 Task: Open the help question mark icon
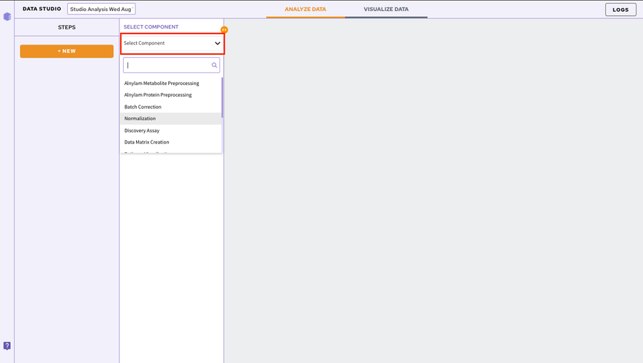pyautogui.click(x=7, y=345)
